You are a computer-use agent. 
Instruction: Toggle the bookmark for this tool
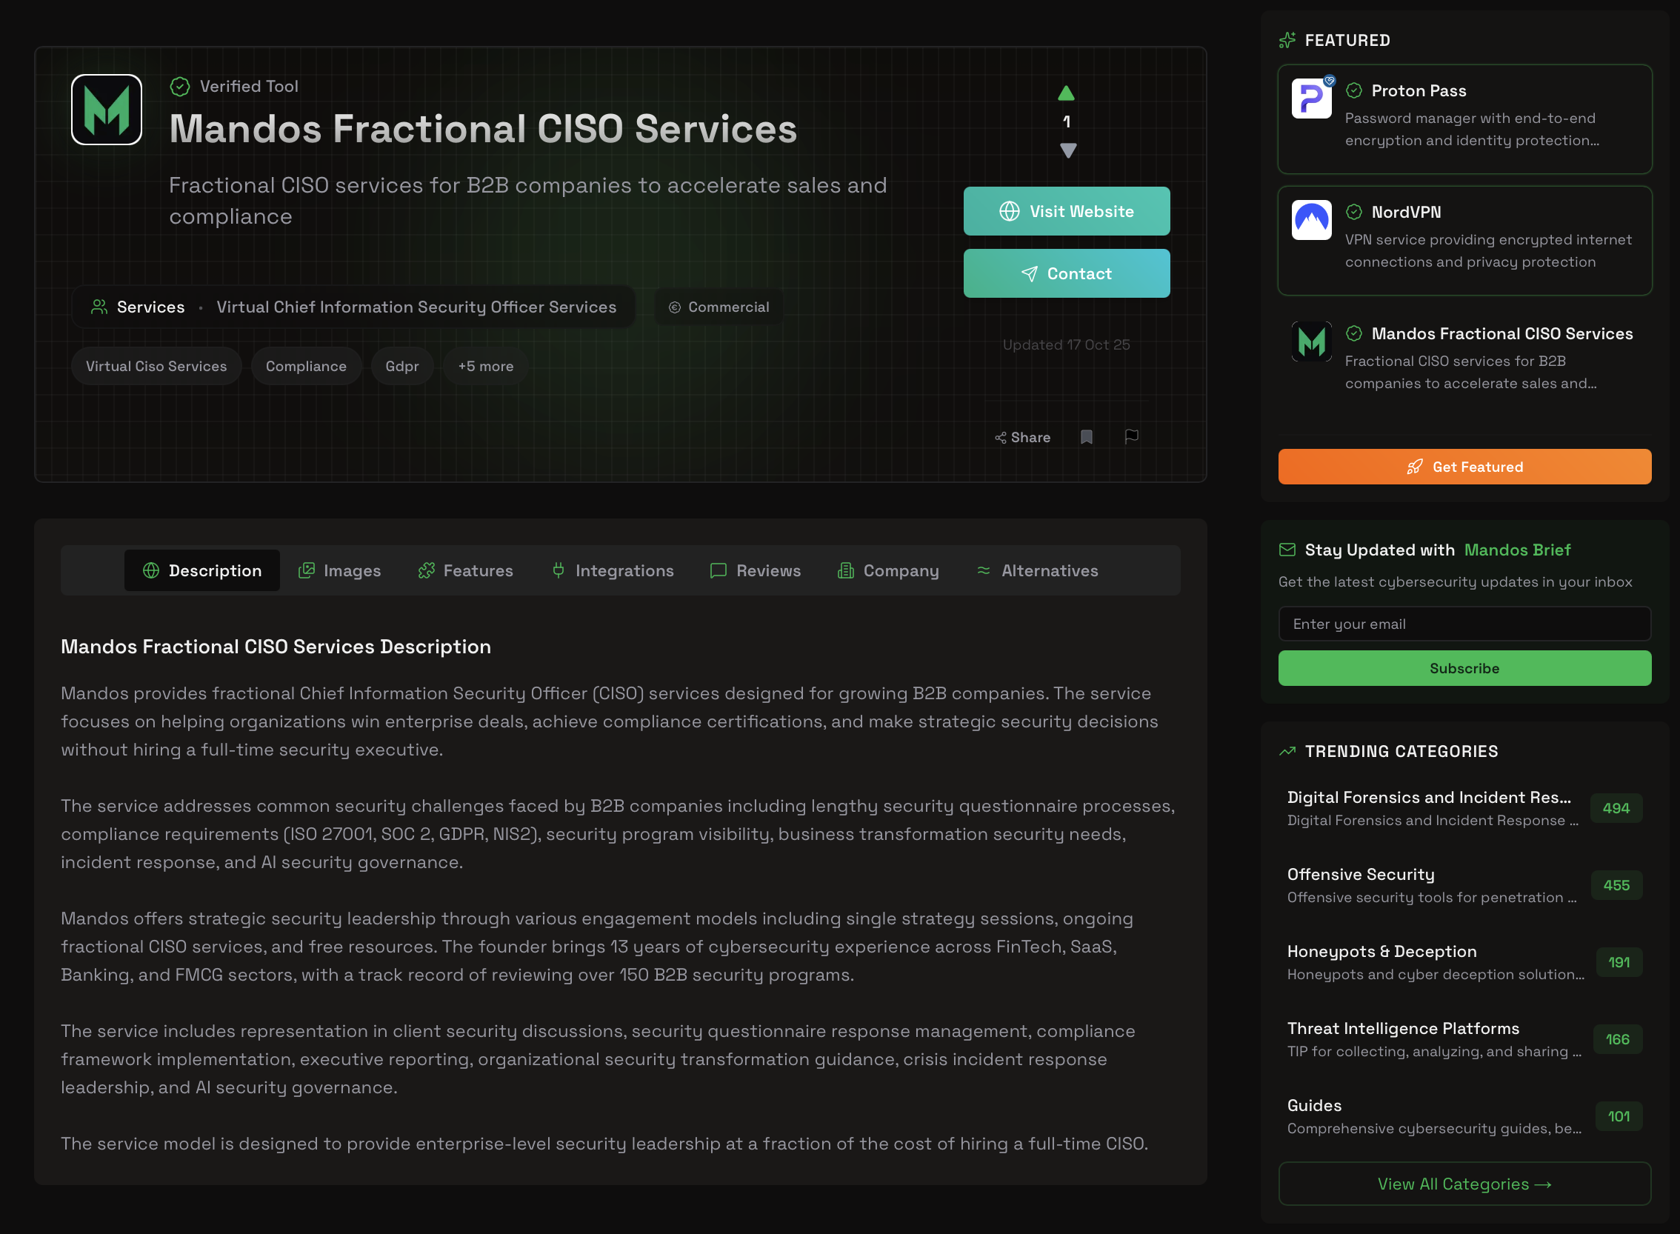[x=1087, y=436]
